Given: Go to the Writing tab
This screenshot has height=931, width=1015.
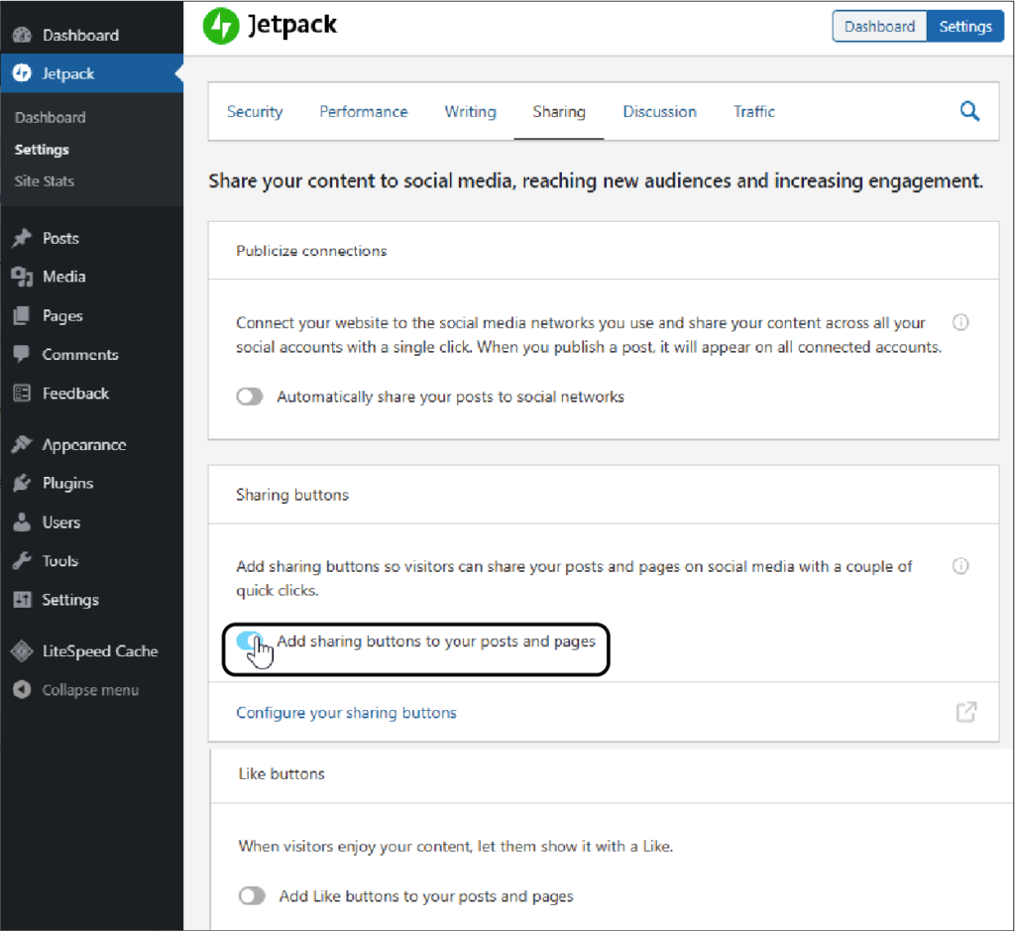Looking at the screenshot, I should (x=471, y=111).
